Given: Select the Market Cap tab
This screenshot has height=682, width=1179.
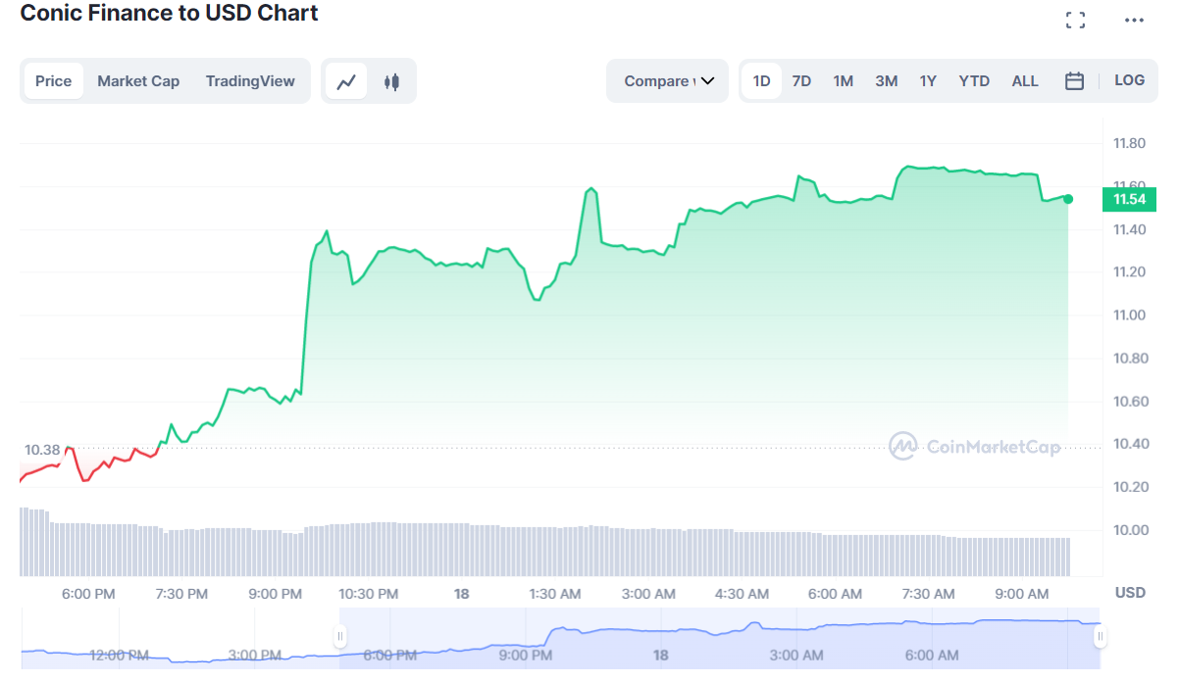Looking at the screenshot, I should [138, 81].
